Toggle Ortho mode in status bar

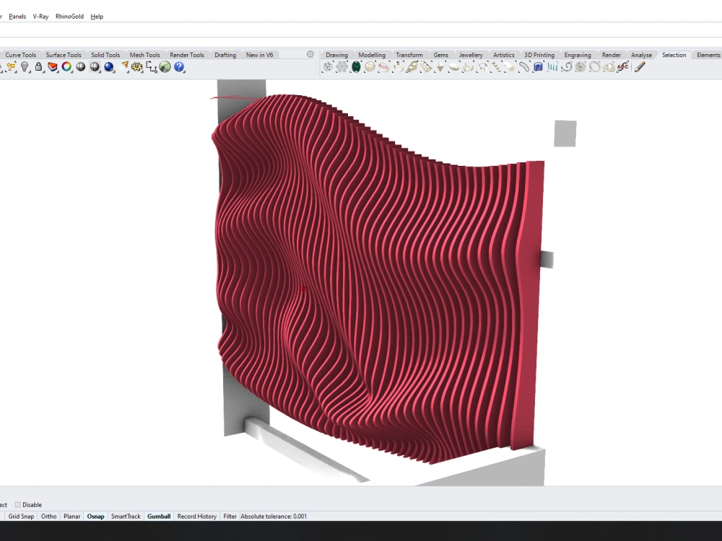pos(48,516)
